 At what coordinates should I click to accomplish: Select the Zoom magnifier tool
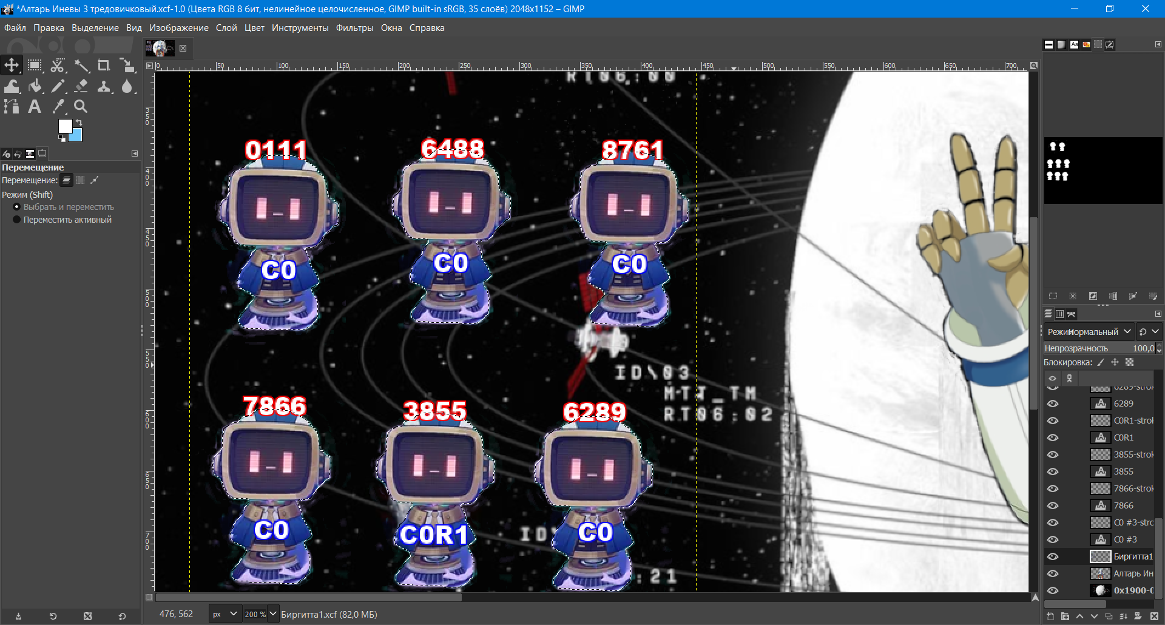pyautogui.click(x=81, y=107)
